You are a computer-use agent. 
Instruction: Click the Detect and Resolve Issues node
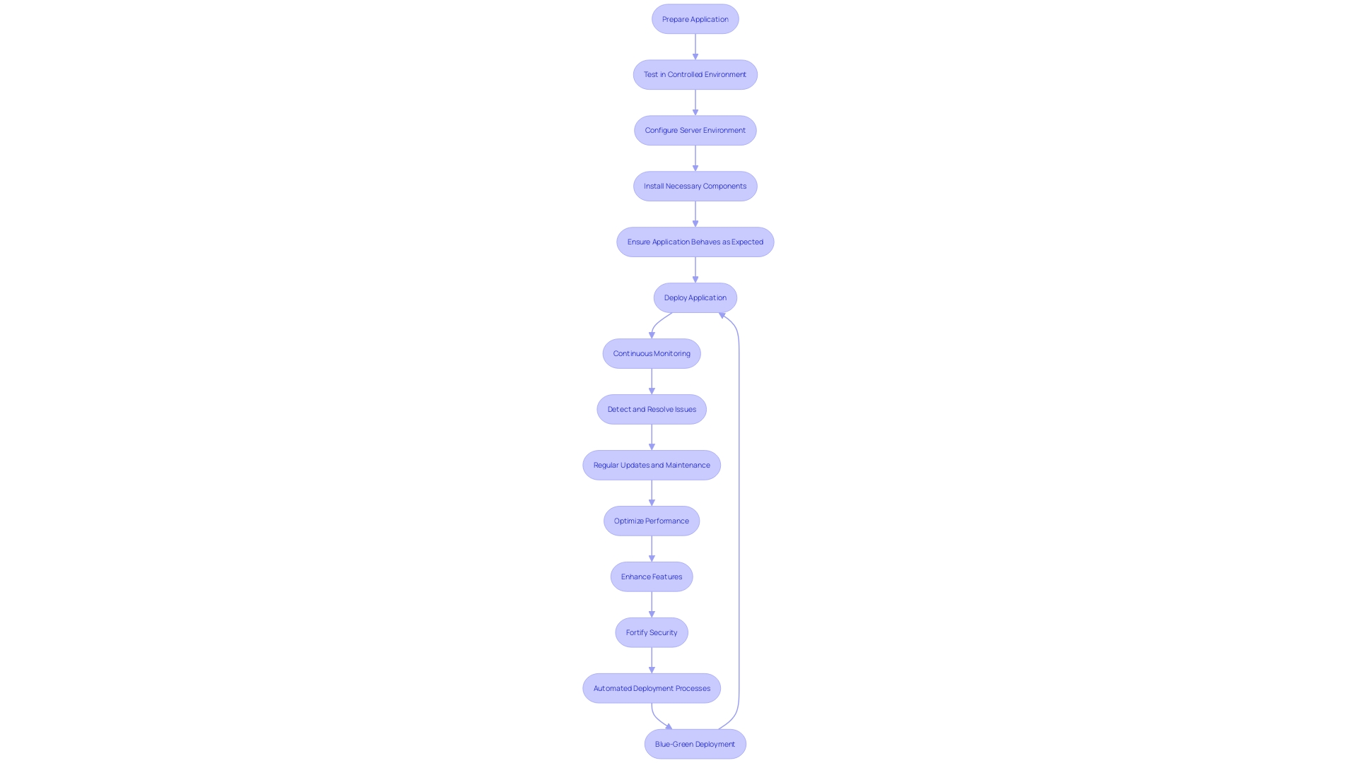point(652,409)
